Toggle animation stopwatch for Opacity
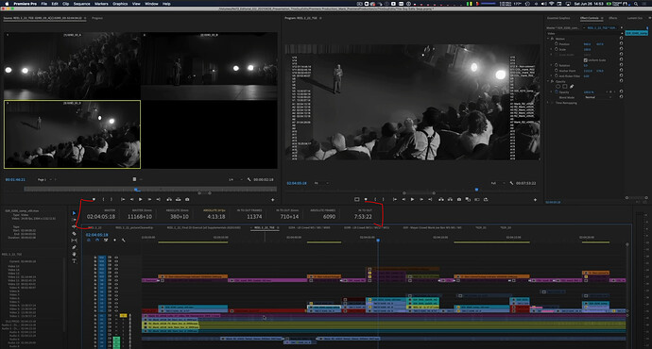This screenshot has height=349, width=652. click(x=557, y=91)
